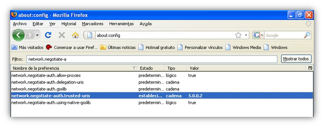
Task: Open the Personalizar vínculos bookmark
Action: click(200, 48)
